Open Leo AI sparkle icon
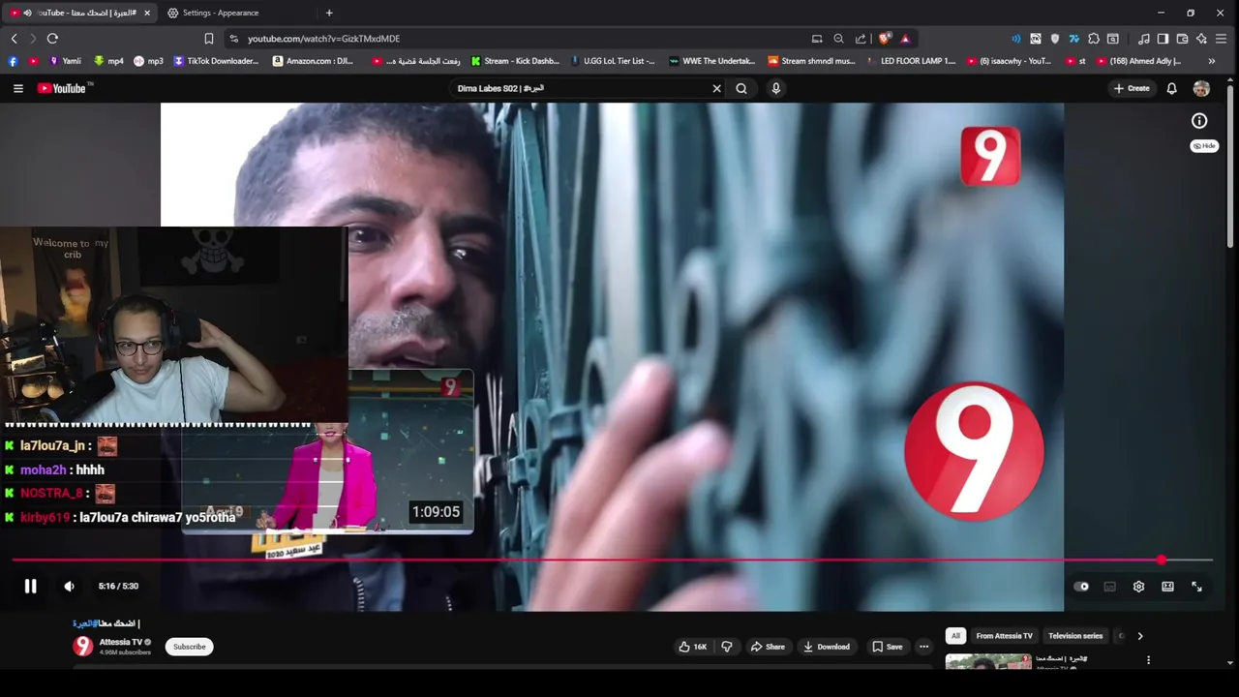The image size is (1239, 697). coord(1201,39)
